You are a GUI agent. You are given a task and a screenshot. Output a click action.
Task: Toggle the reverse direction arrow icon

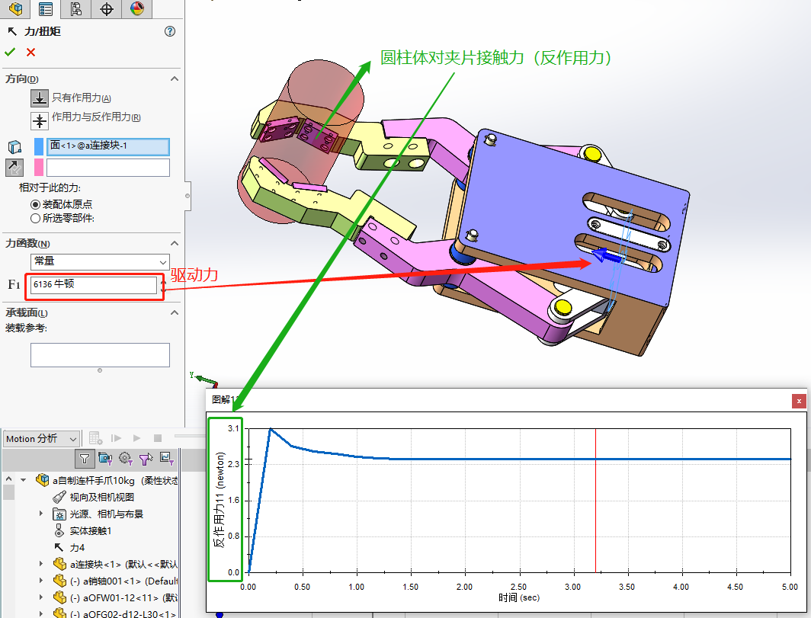pos(14,168)
